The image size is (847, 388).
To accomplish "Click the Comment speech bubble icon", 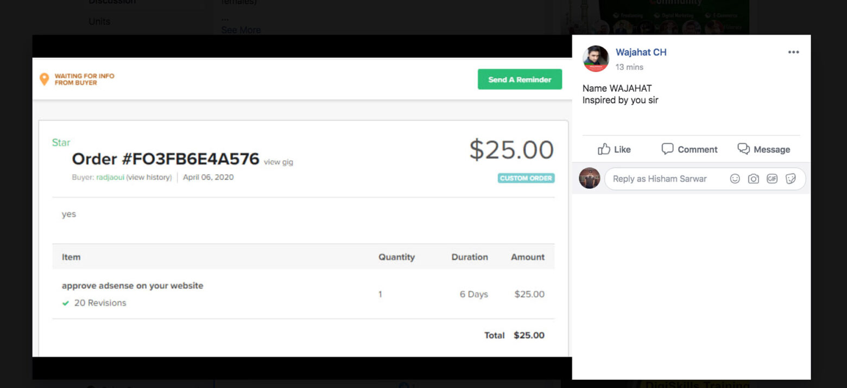I will 667,149.
